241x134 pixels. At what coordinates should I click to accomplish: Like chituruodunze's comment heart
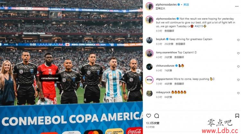[238, 67]
